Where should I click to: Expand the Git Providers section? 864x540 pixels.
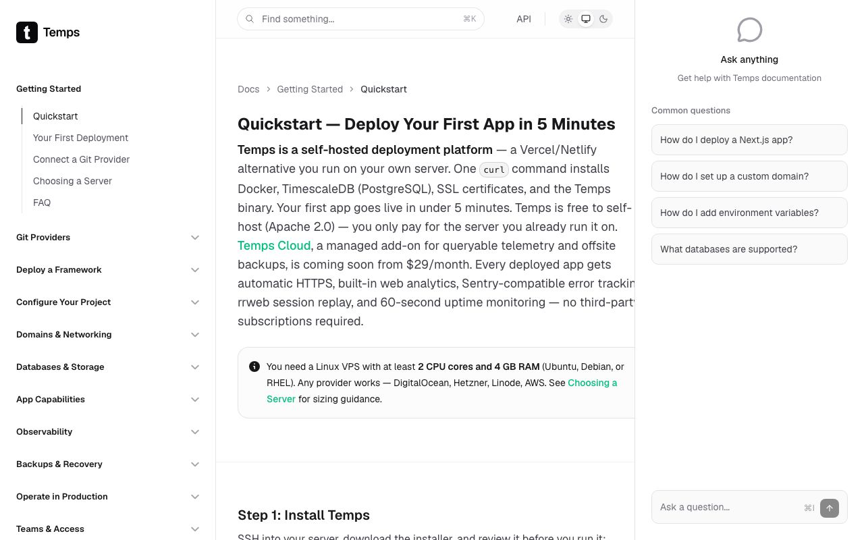[x=108, y=238]
